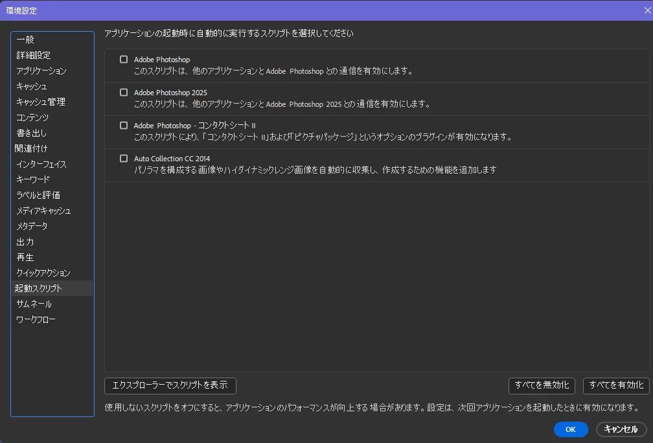Click キャンセル to discard changes
Screen dimensions: 653x443
(621, 429)
